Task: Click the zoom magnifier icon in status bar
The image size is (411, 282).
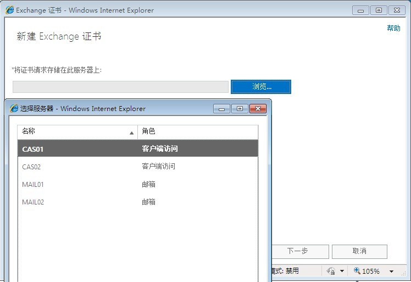Action: [x=357, y=270]
